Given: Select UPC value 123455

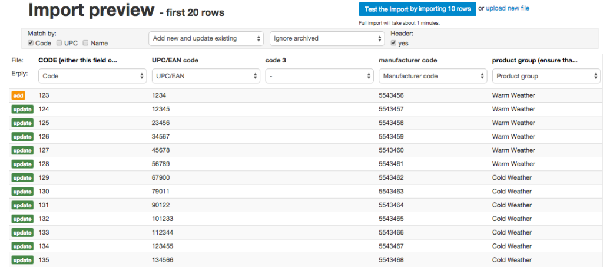Looking at the screenshot, I should click(x=163, y=246).
